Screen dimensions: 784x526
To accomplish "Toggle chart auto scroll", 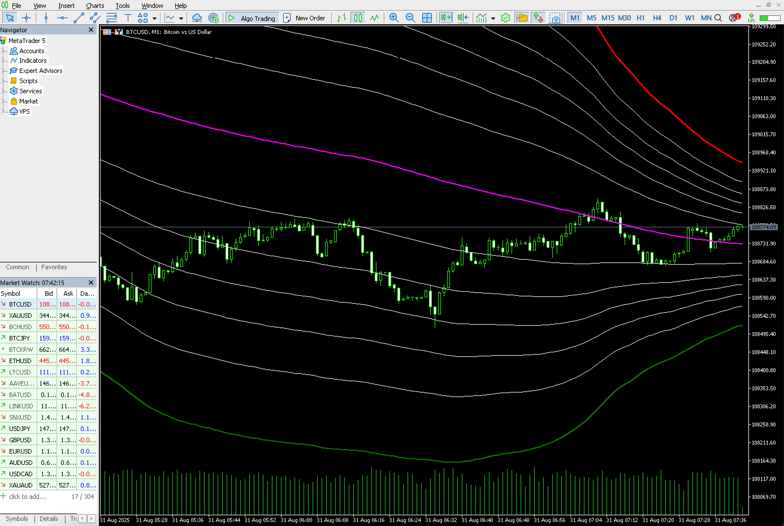I will click(x=446, y=18).
